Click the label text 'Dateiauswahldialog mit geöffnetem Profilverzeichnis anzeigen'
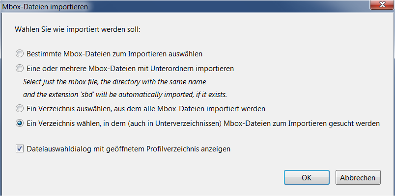 point(129,149)
